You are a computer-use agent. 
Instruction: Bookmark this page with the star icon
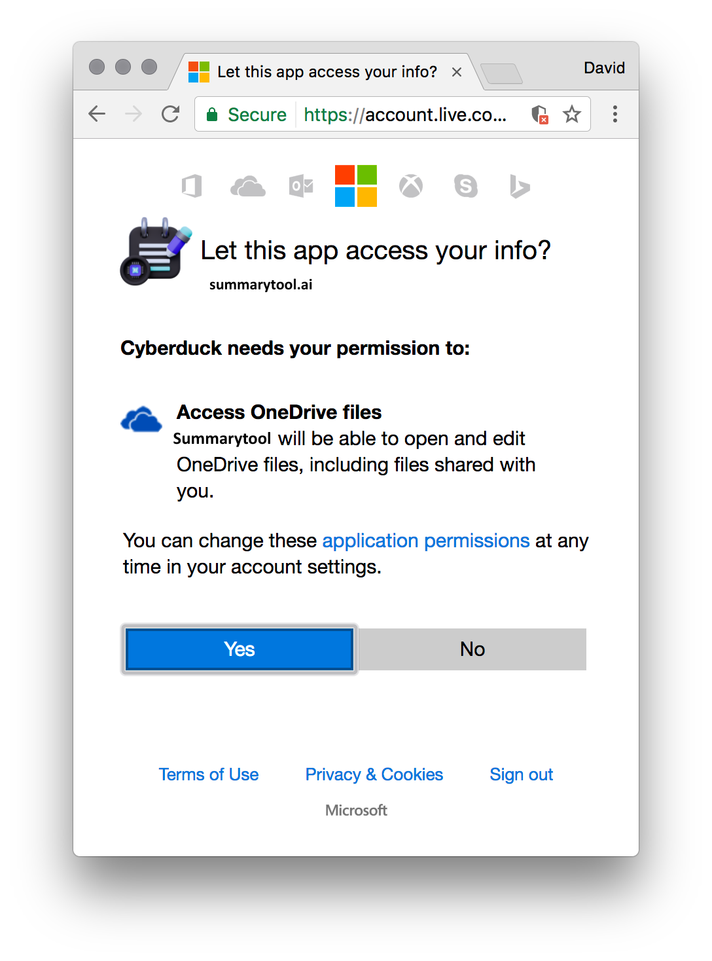coord(572,115)
